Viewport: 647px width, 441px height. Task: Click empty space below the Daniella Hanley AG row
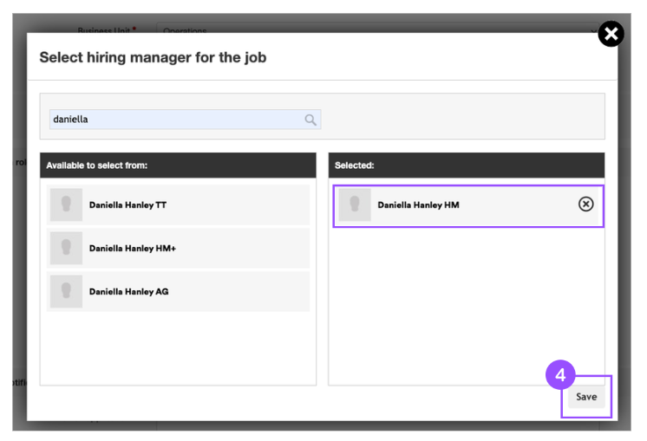pyautogui.click(x=178, y=347)
